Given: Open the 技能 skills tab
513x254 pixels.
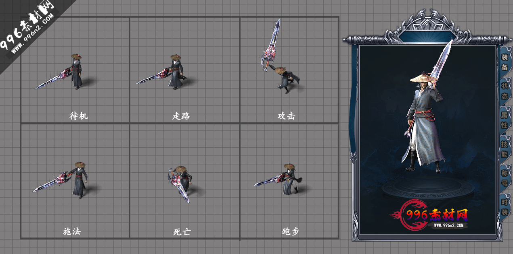Looking at the screenshot, I should tap(505, 149).
